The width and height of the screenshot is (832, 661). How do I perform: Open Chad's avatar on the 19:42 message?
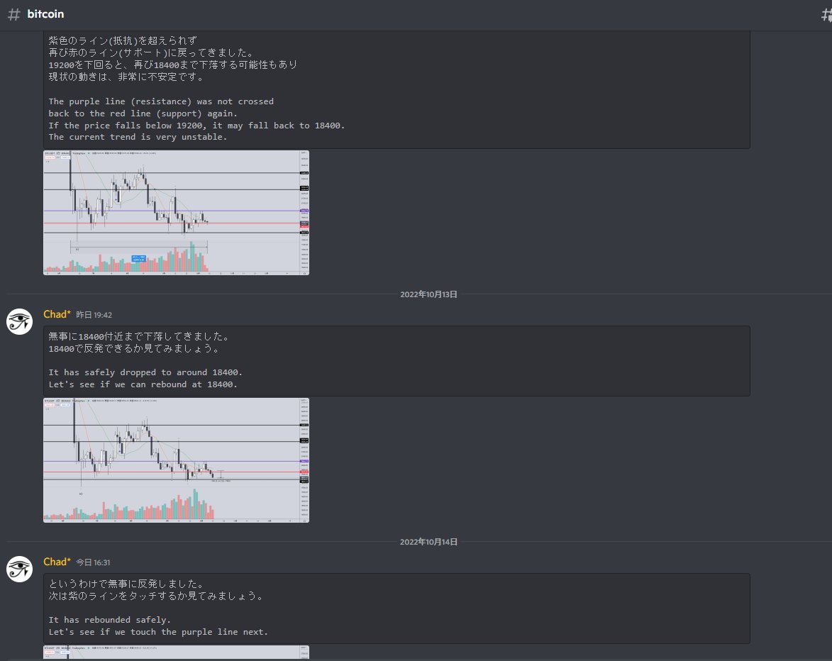[20, 321]
